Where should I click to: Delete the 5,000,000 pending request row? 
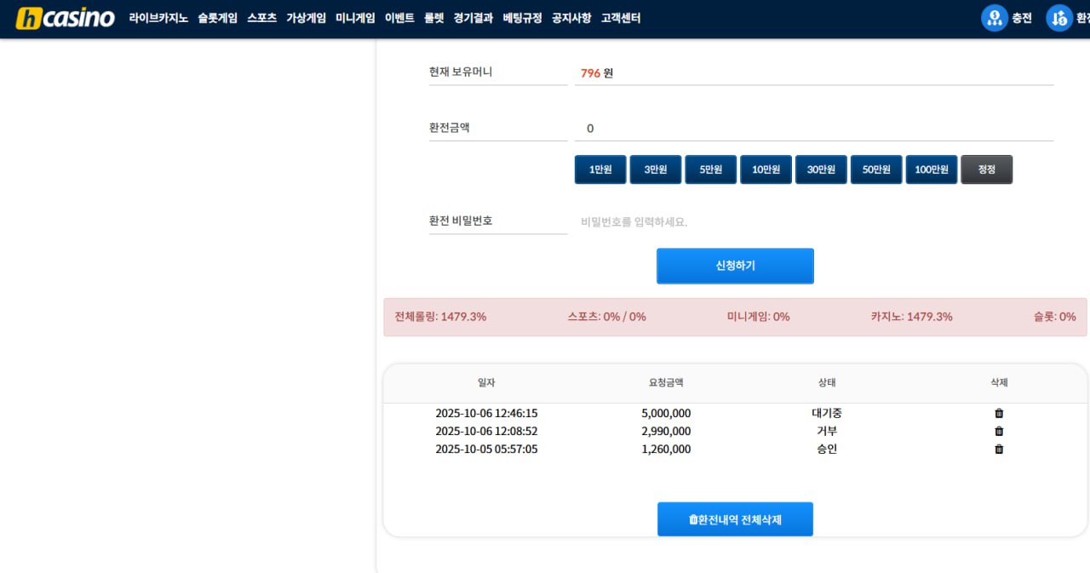[x=999, y=414]
